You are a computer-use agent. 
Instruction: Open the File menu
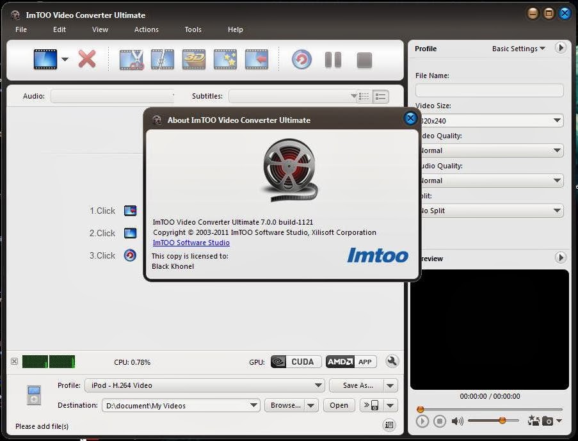point(21,29)
